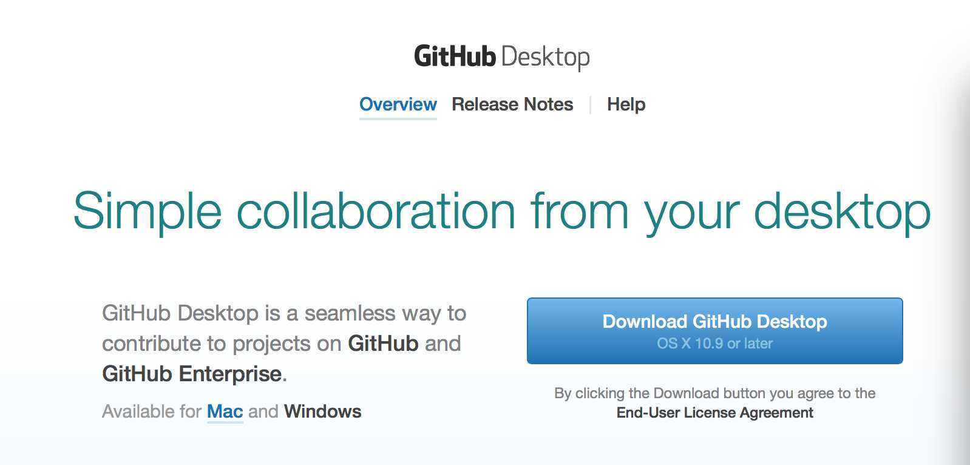Click the divider between Release Notes and Help
This screenshot has height=465, width=970.
click(x=590, y=104)
